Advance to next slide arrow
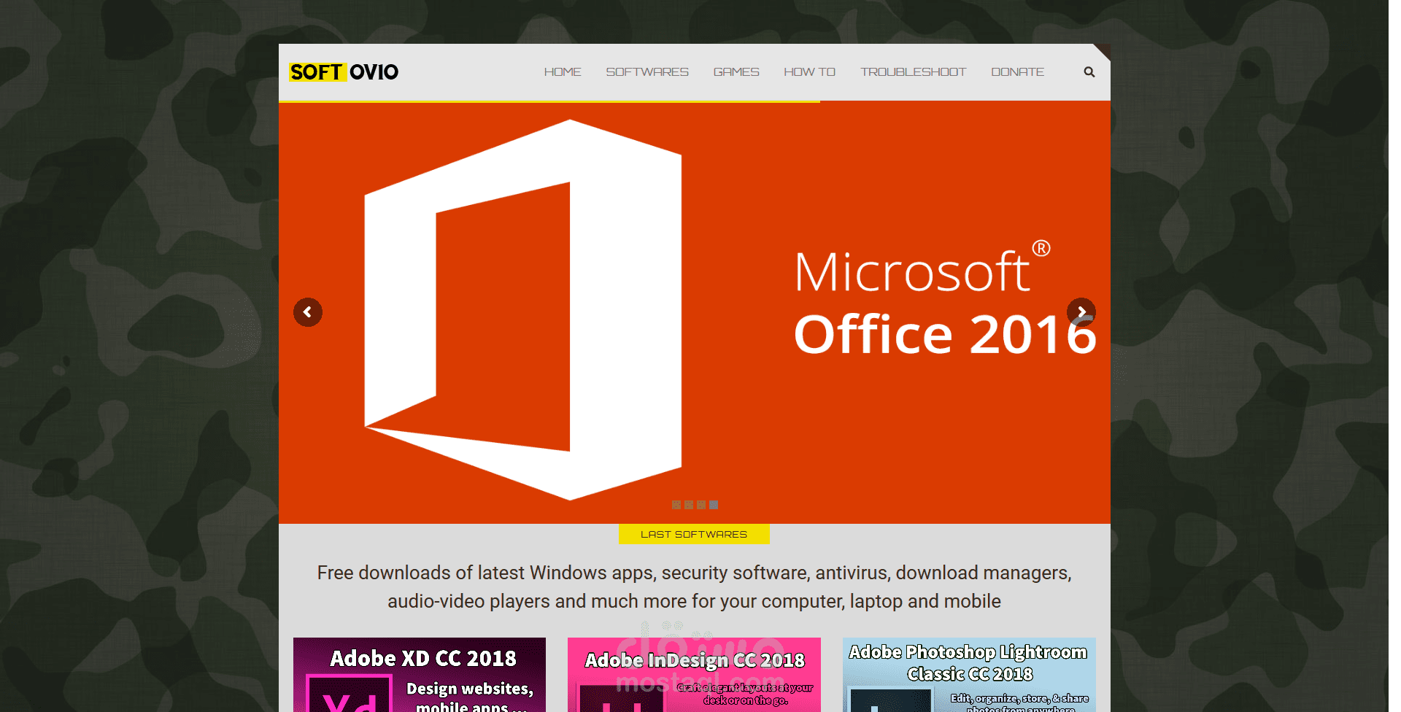 click(x=1081, y=312)
